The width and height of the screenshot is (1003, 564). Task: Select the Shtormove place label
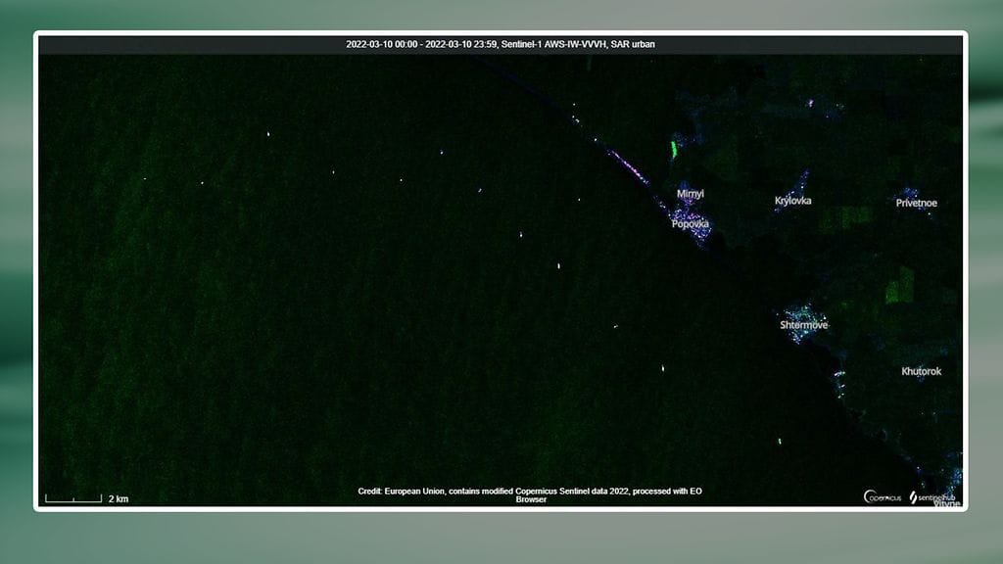pos(803,325)
